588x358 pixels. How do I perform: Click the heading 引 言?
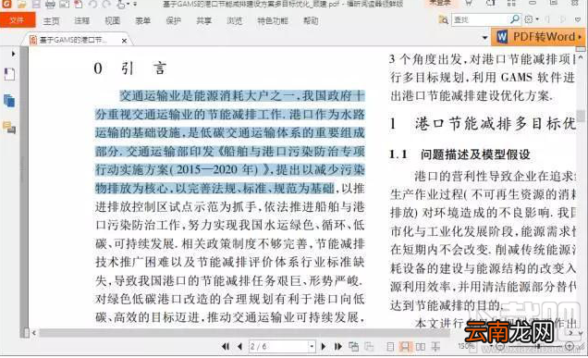[x=143, y=68]
